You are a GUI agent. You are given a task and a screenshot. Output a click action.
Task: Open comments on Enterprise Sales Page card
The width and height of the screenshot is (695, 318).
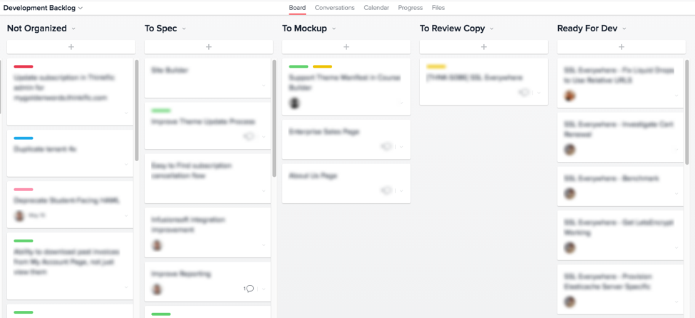387,146
